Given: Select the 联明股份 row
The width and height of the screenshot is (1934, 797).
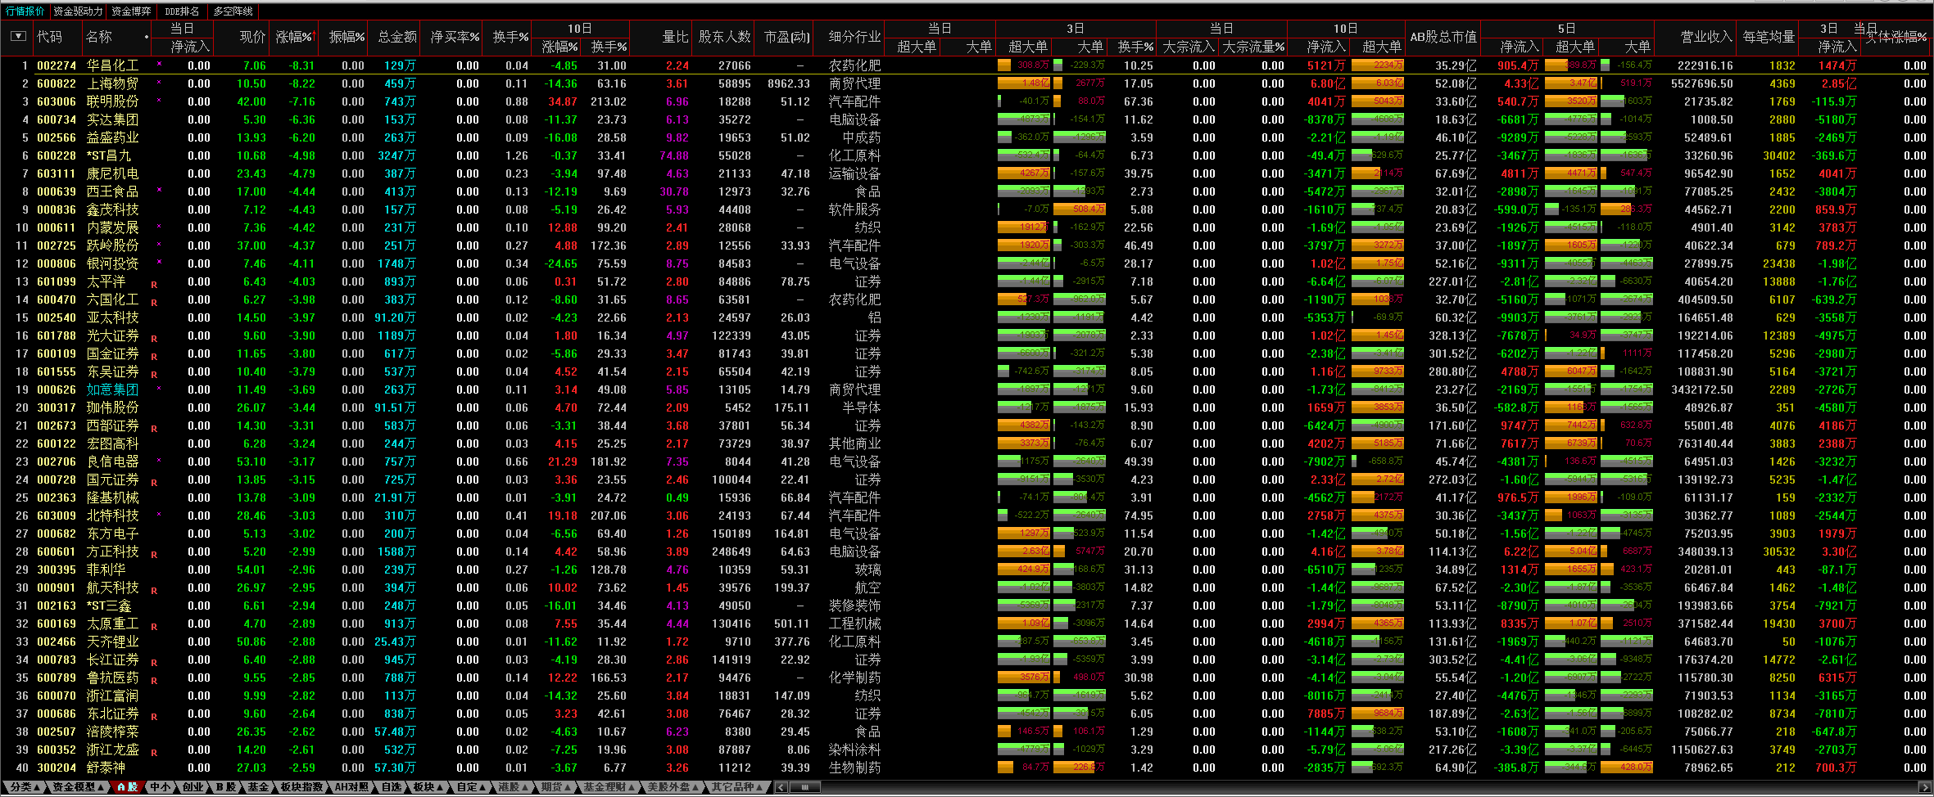Looking at the screenshot, I should pos(967,101).
